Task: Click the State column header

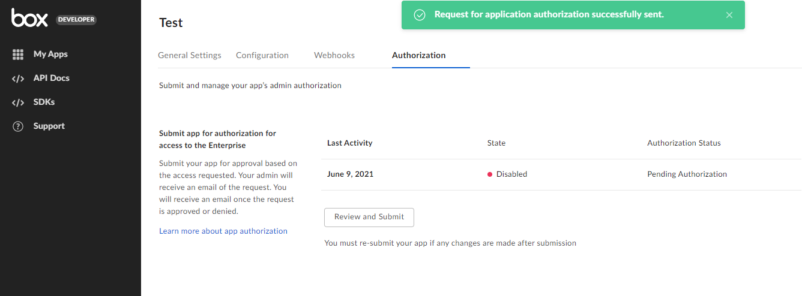Action: [496, 143]
